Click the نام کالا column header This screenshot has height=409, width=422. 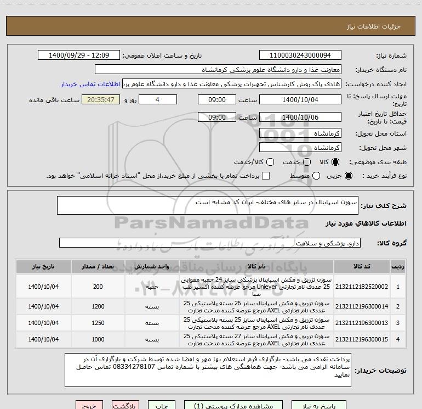click(x=256, y=266)
